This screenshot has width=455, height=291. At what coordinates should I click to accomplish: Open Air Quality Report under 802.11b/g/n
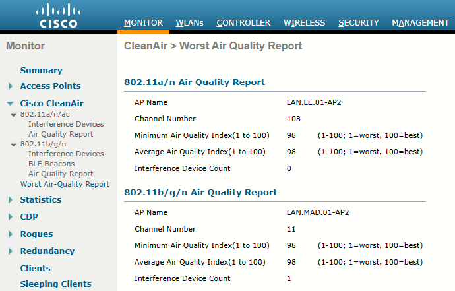(61, 174)
